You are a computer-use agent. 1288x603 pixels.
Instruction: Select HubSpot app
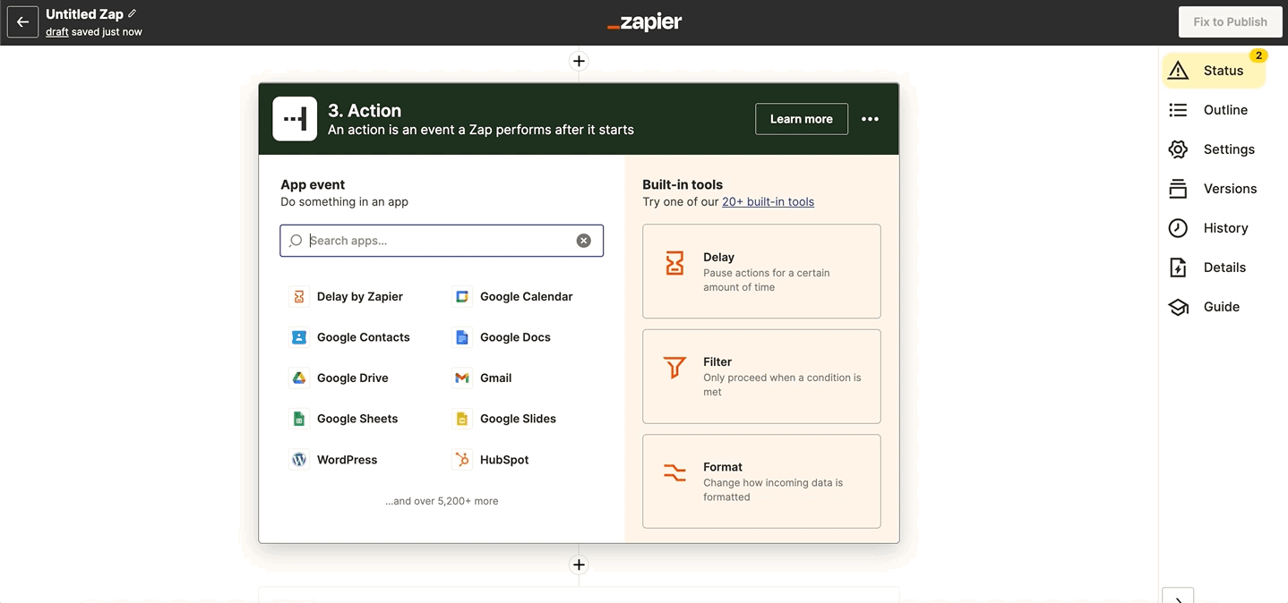[x=492, y=460]
